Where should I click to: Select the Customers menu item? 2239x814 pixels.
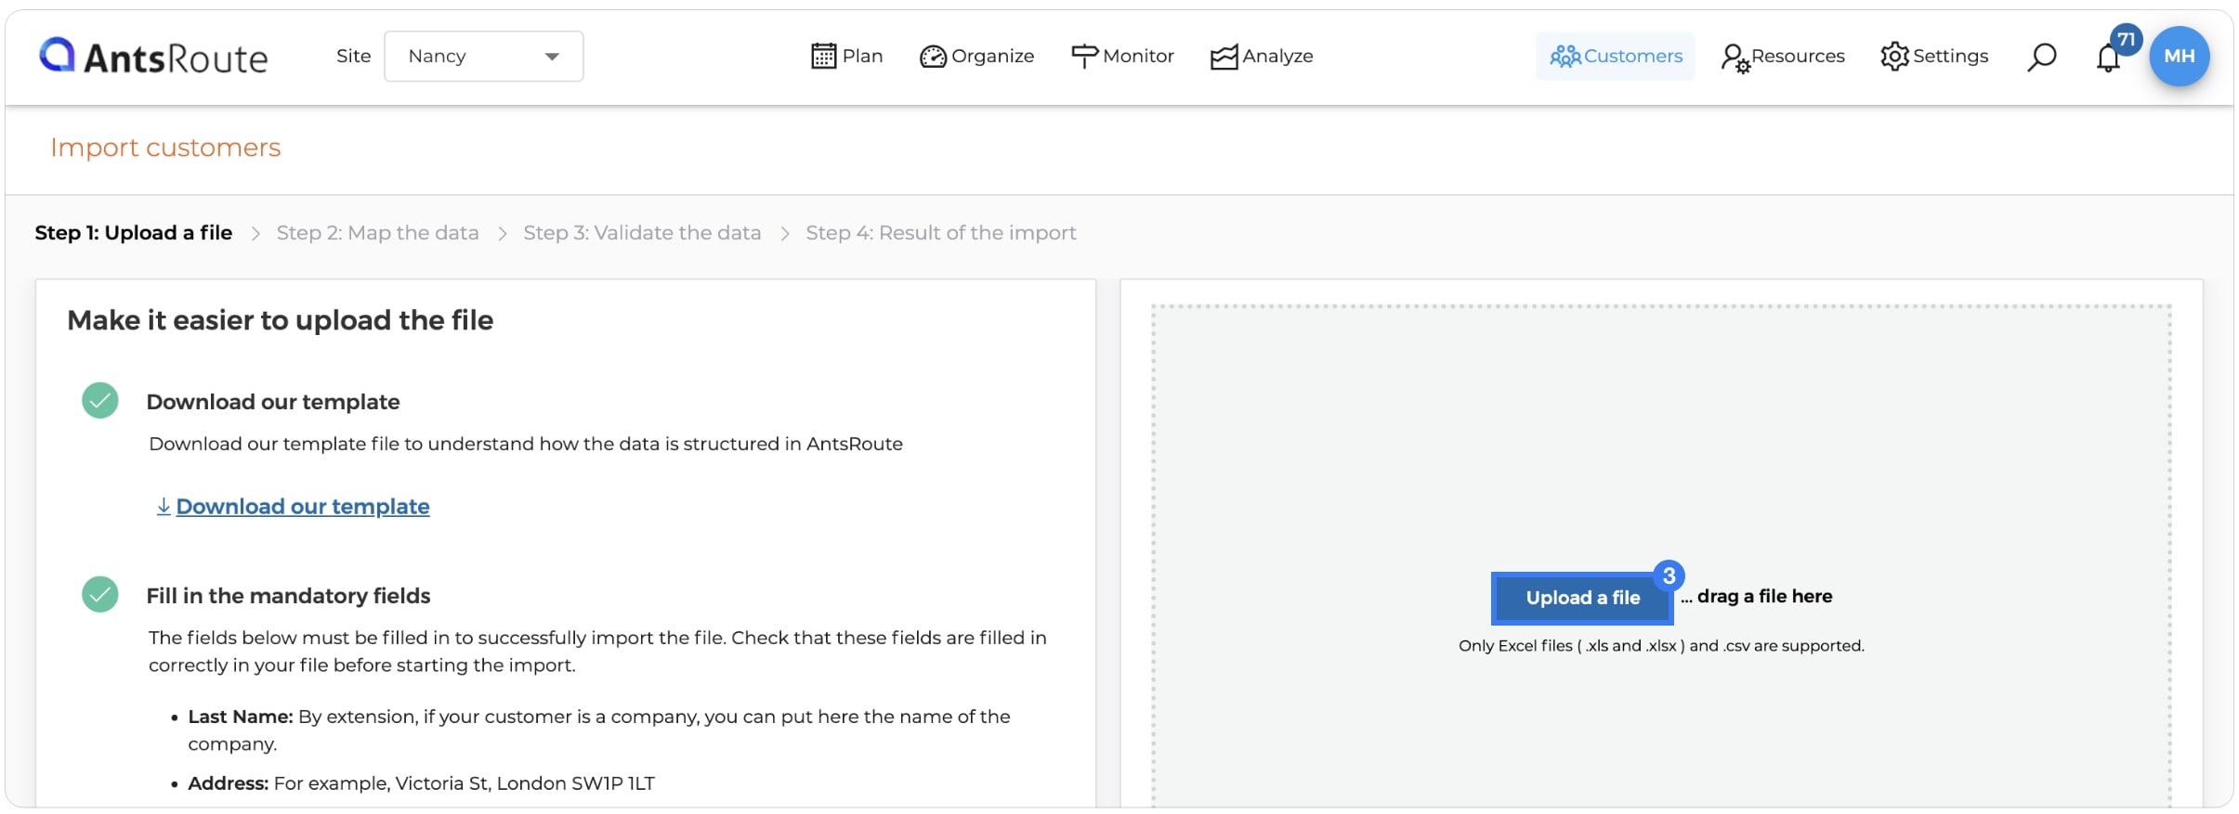pyautogui.click(x=1616, y=57)
